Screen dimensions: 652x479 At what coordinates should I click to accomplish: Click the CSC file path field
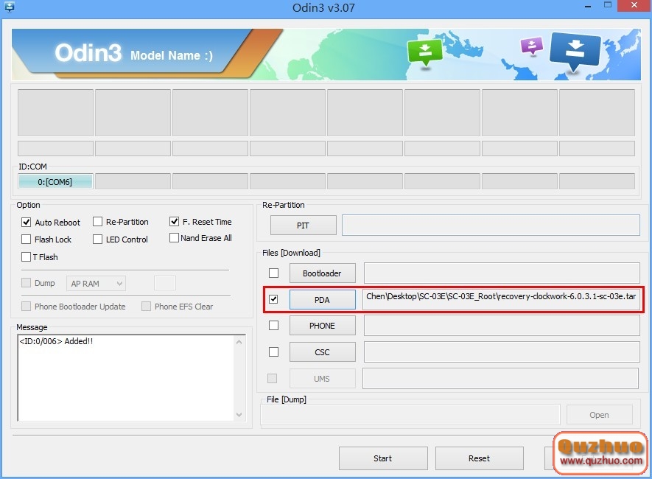(x=502, y=352)
